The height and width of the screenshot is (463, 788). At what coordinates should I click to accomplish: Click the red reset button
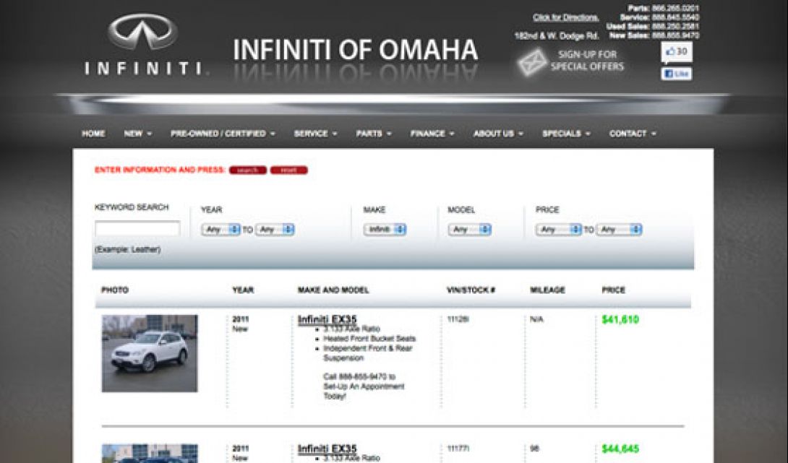(289, 170)
